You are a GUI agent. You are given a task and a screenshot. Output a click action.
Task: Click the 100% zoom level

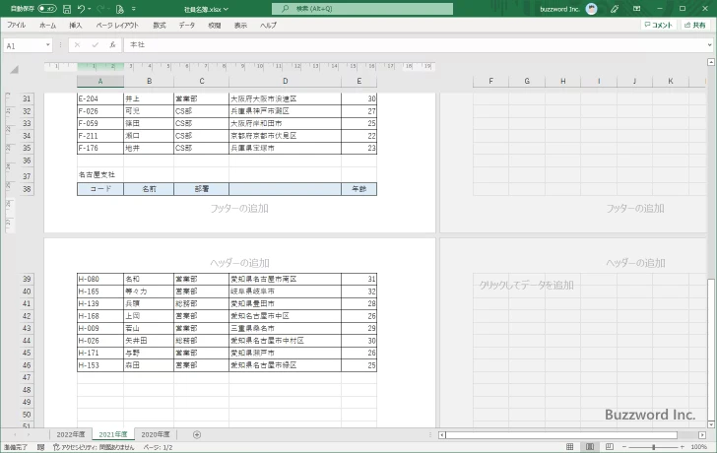coord(698,447)
